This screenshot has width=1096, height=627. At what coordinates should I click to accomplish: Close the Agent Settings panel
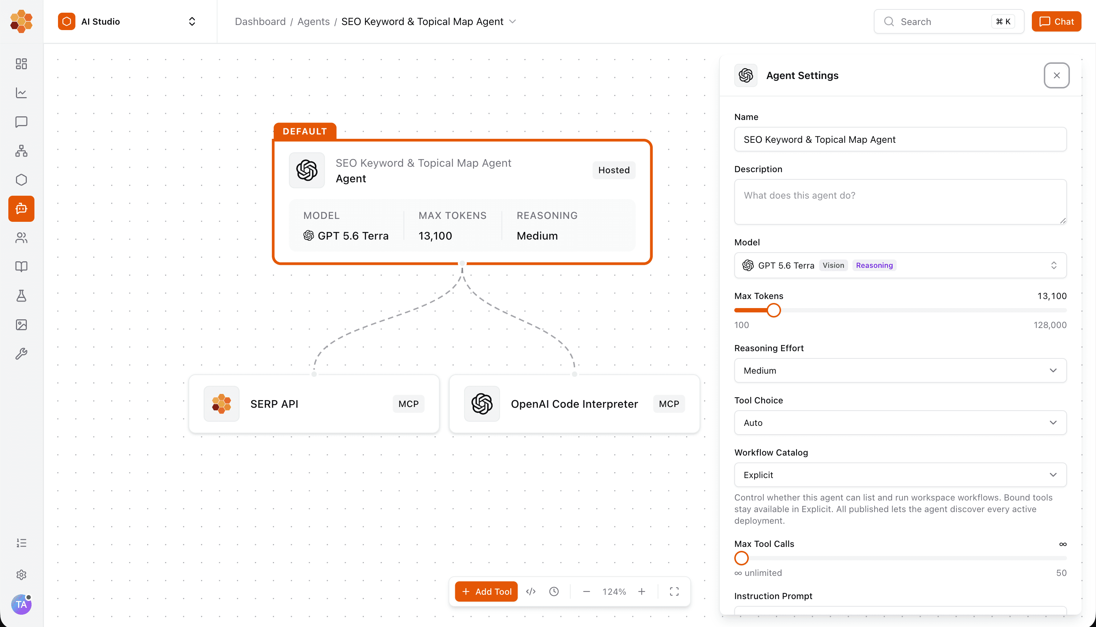[x=1056, y=75]
